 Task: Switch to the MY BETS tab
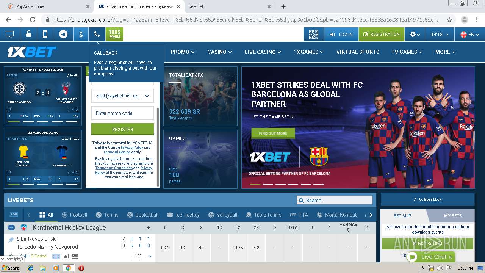(453, 216)
